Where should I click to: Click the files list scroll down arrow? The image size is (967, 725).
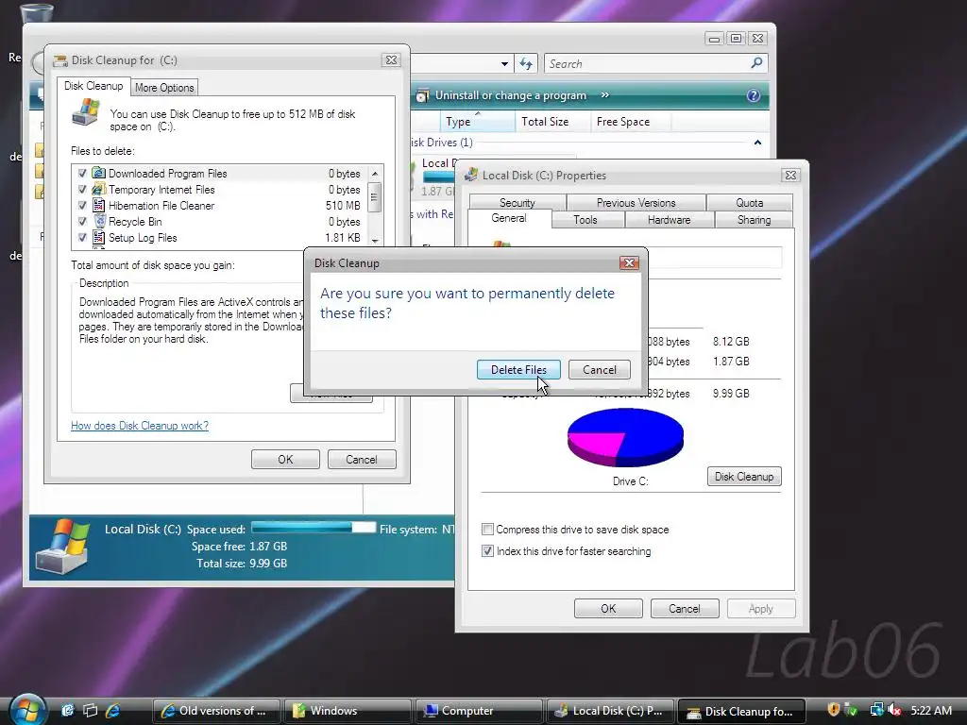click(x=374, y=241)
